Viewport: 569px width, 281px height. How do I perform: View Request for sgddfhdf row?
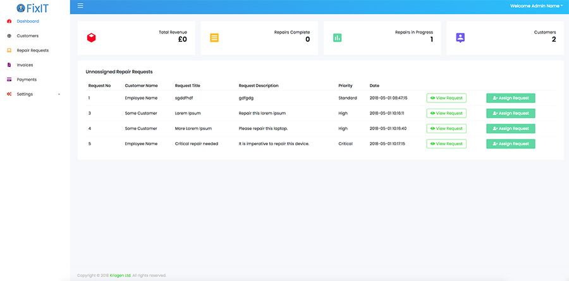click(446, 98)
